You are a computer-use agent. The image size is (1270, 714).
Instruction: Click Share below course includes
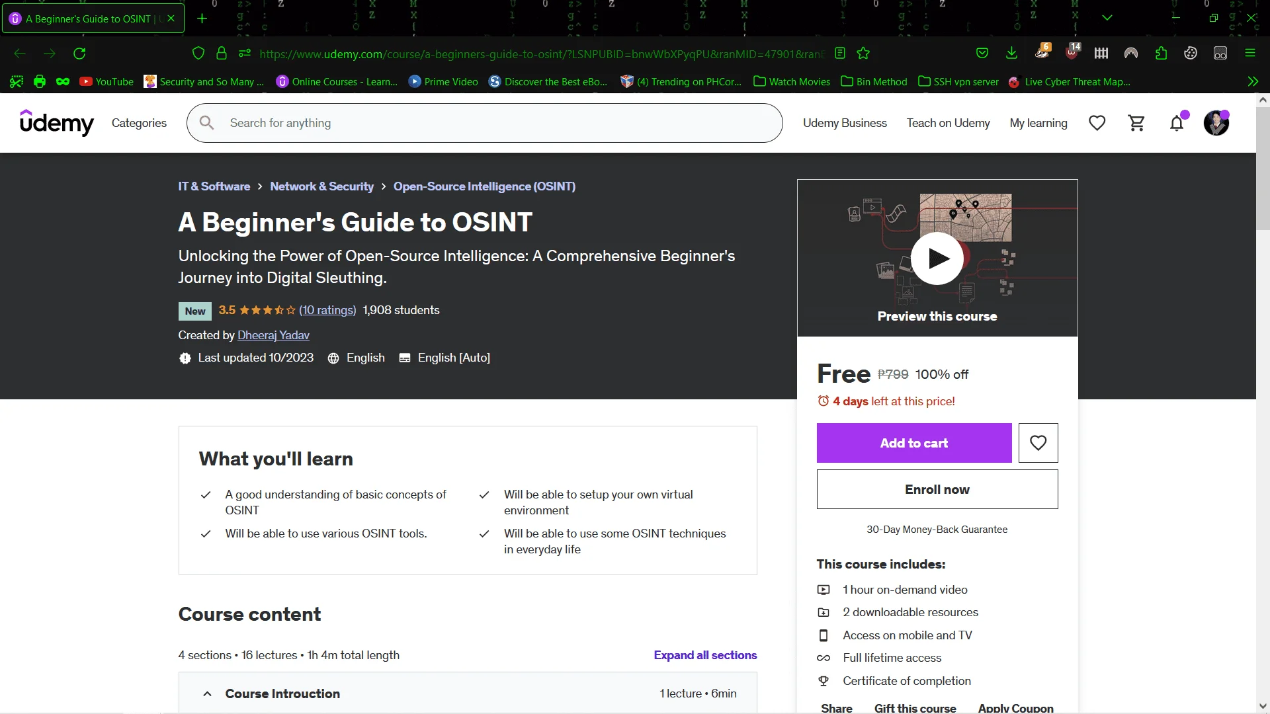(836, 708)
